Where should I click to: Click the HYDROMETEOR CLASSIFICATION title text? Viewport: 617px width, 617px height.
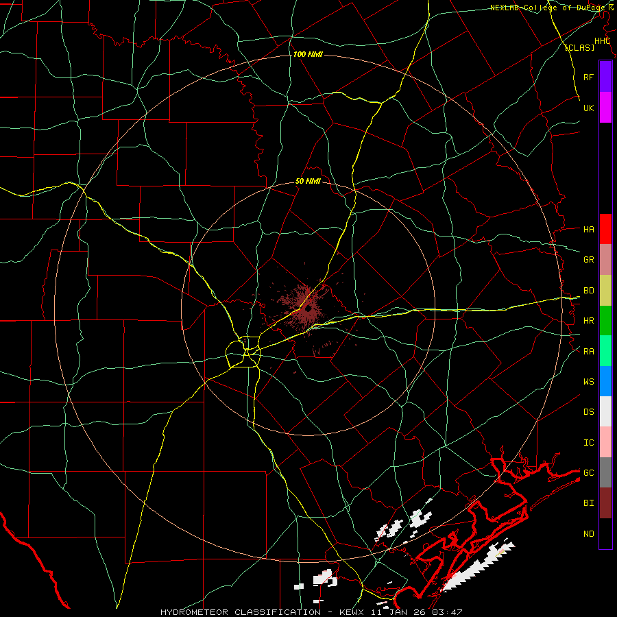[241, 612]
